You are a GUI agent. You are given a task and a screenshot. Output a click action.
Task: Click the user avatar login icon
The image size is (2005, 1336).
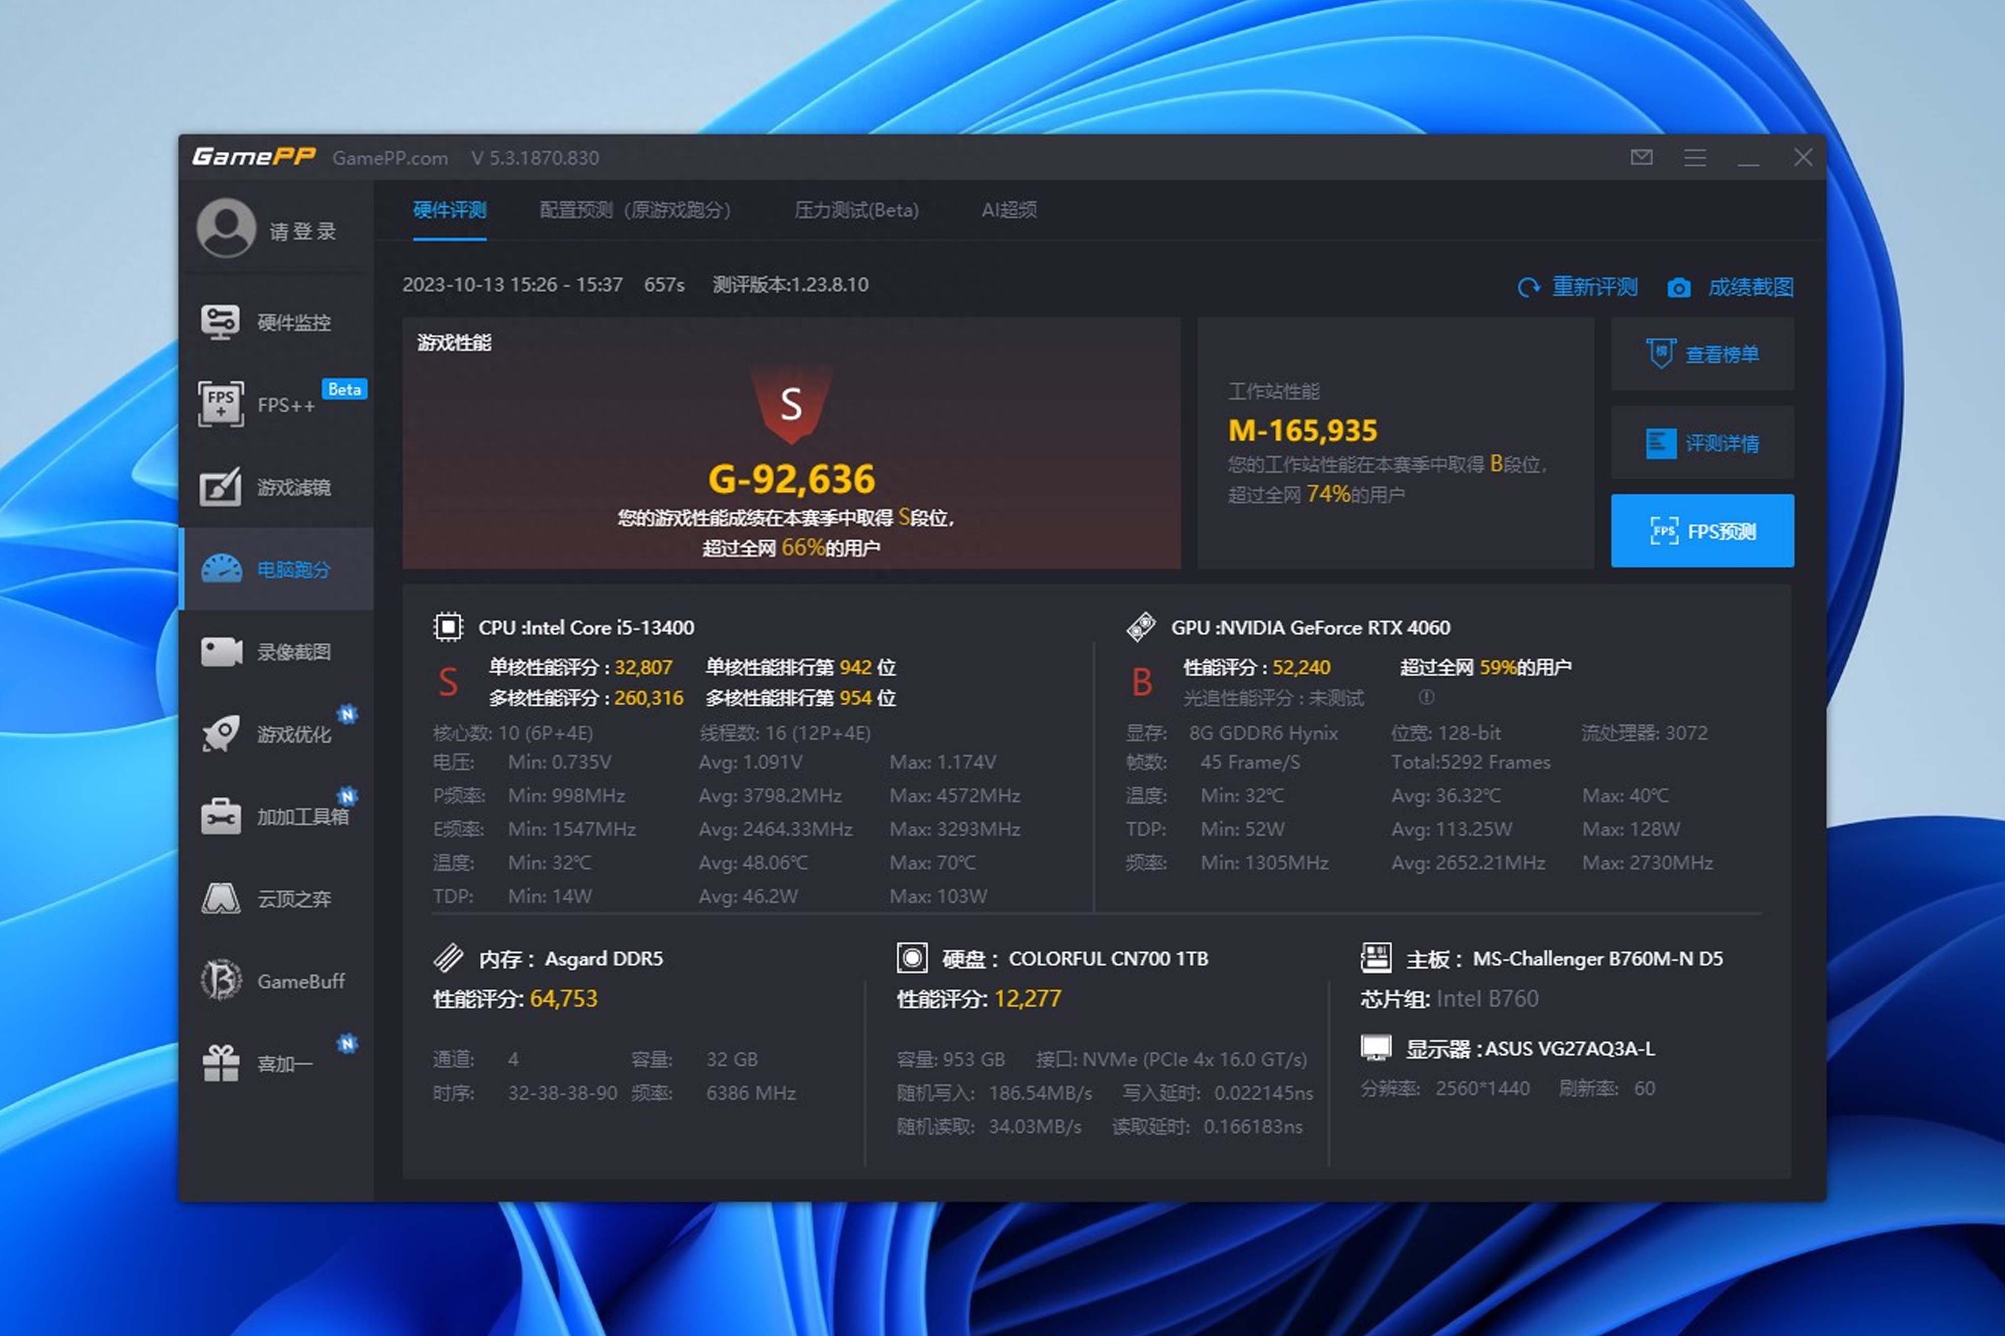click(226, 228)
